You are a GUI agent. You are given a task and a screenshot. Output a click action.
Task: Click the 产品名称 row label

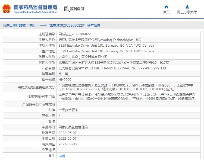pos(48,68)
